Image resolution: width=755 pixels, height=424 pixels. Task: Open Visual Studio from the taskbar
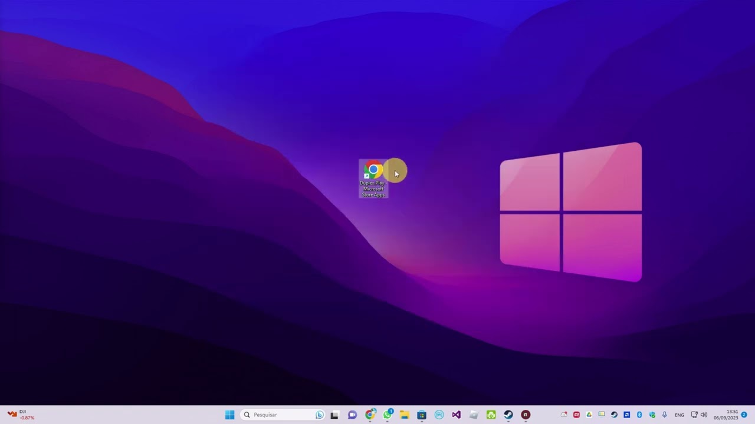(456, 415)
